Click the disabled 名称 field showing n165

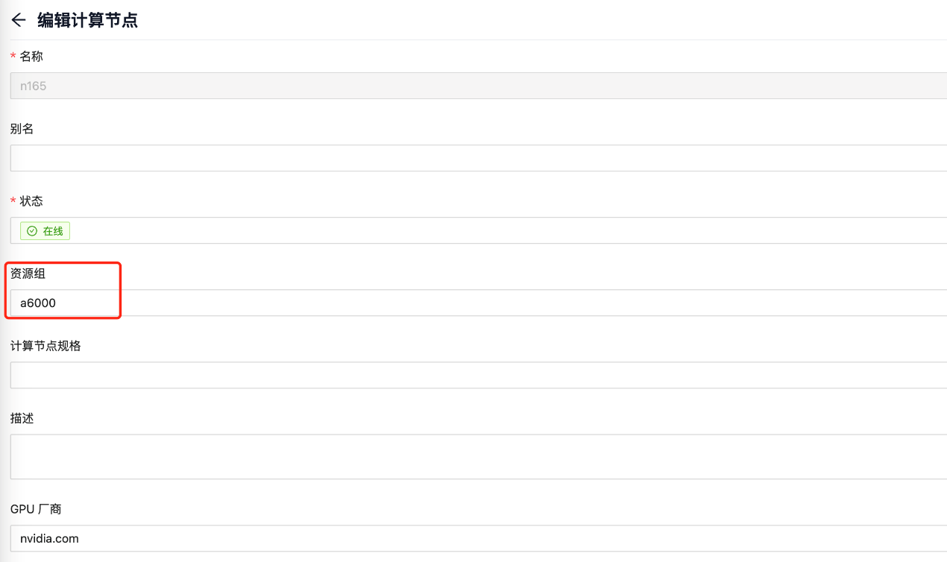[477, 86]
